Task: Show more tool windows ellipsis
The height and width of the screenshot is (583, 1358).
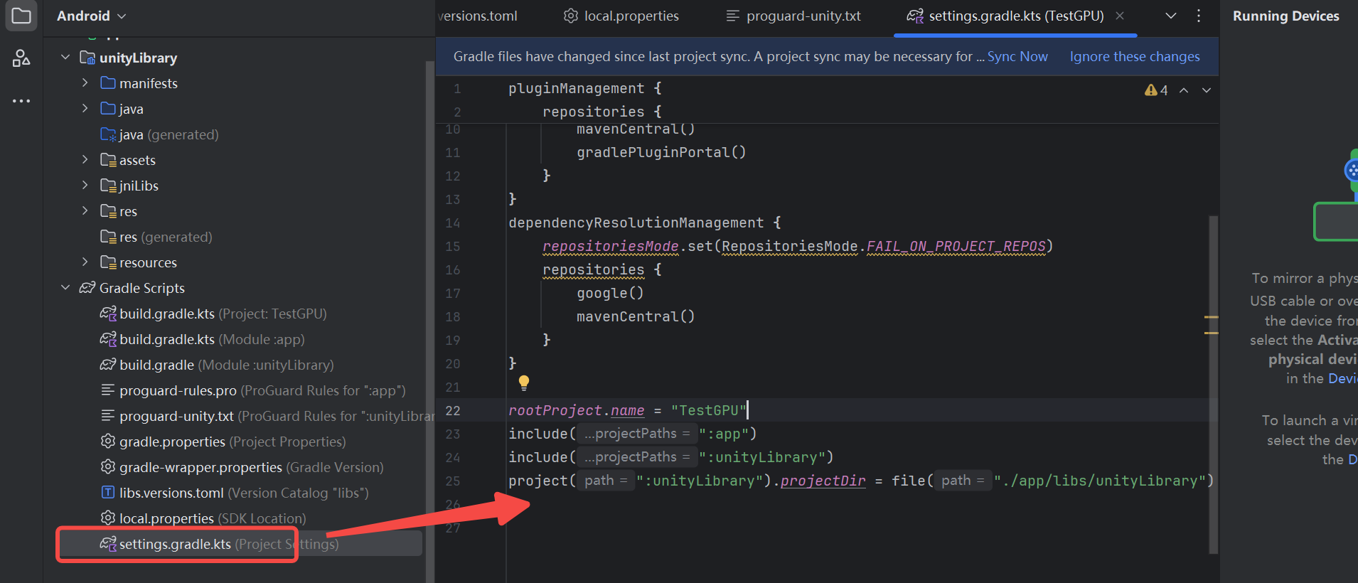Action: [x=21, y=101]
